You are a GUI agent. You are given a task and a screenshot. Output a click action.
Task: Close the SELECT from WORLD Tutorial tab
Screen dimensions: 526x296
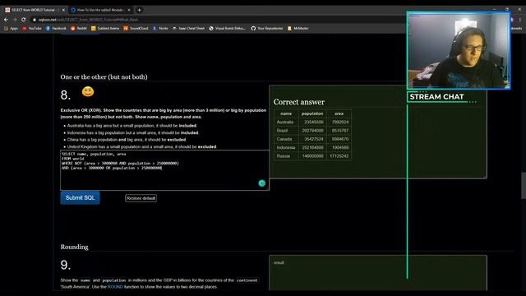[x=63, y=10]
